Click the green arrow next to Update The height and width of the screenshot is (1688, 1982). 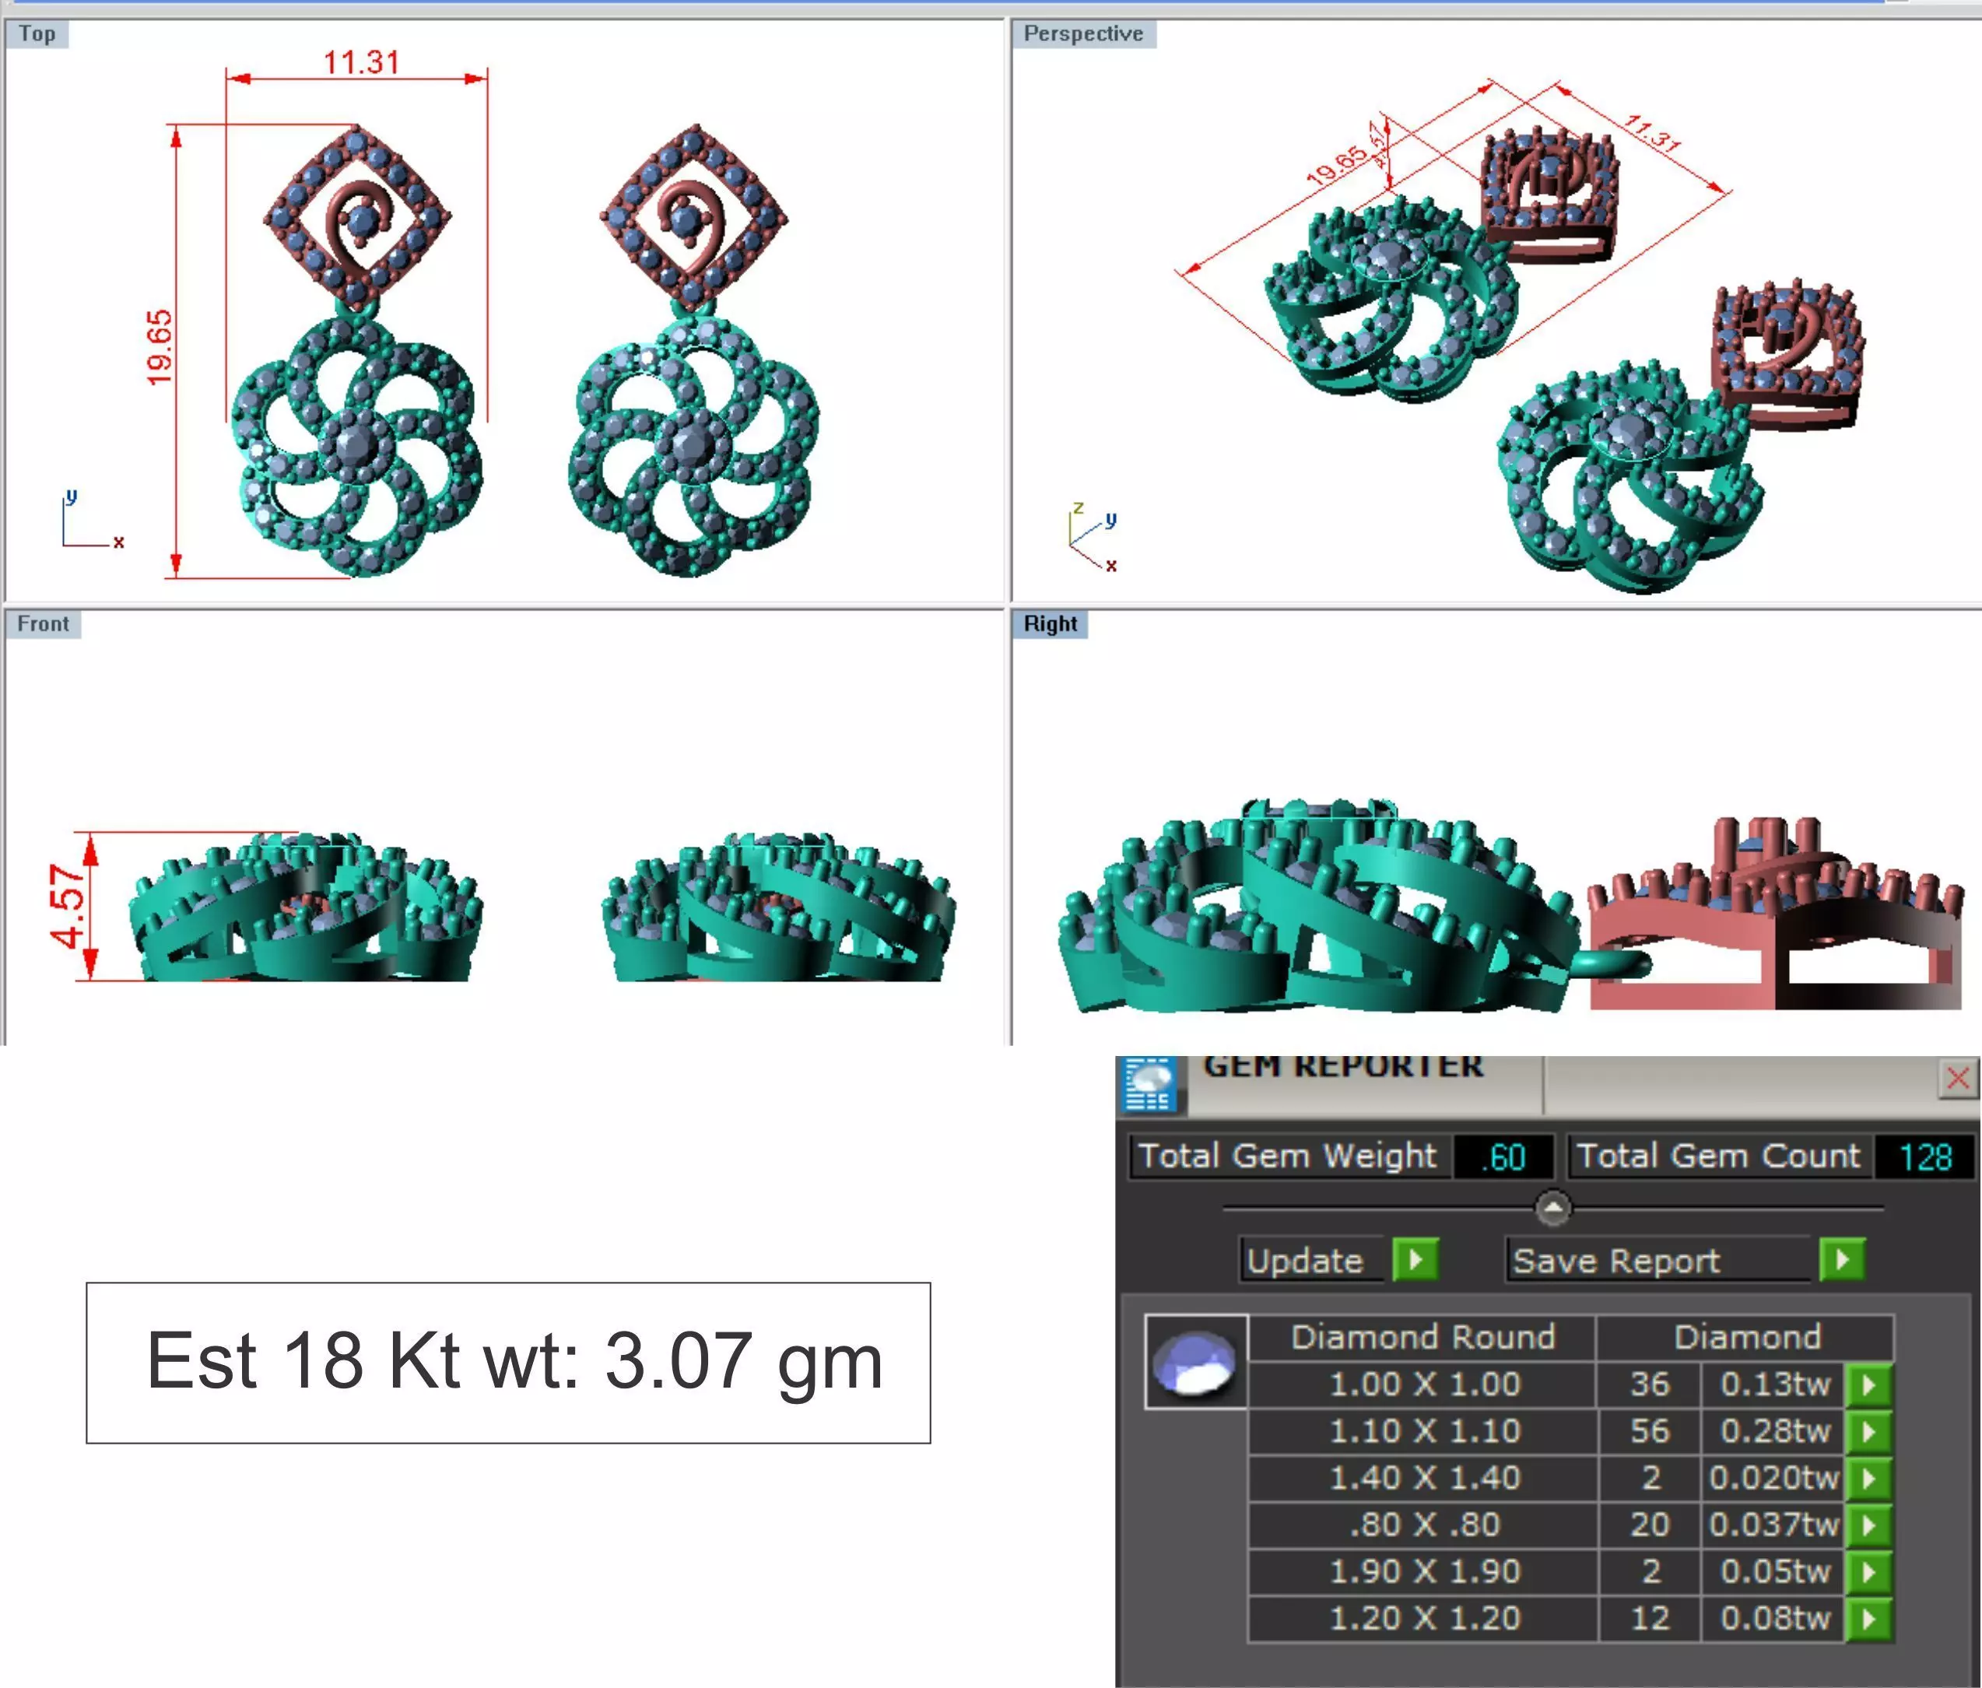point(1415,1258)
